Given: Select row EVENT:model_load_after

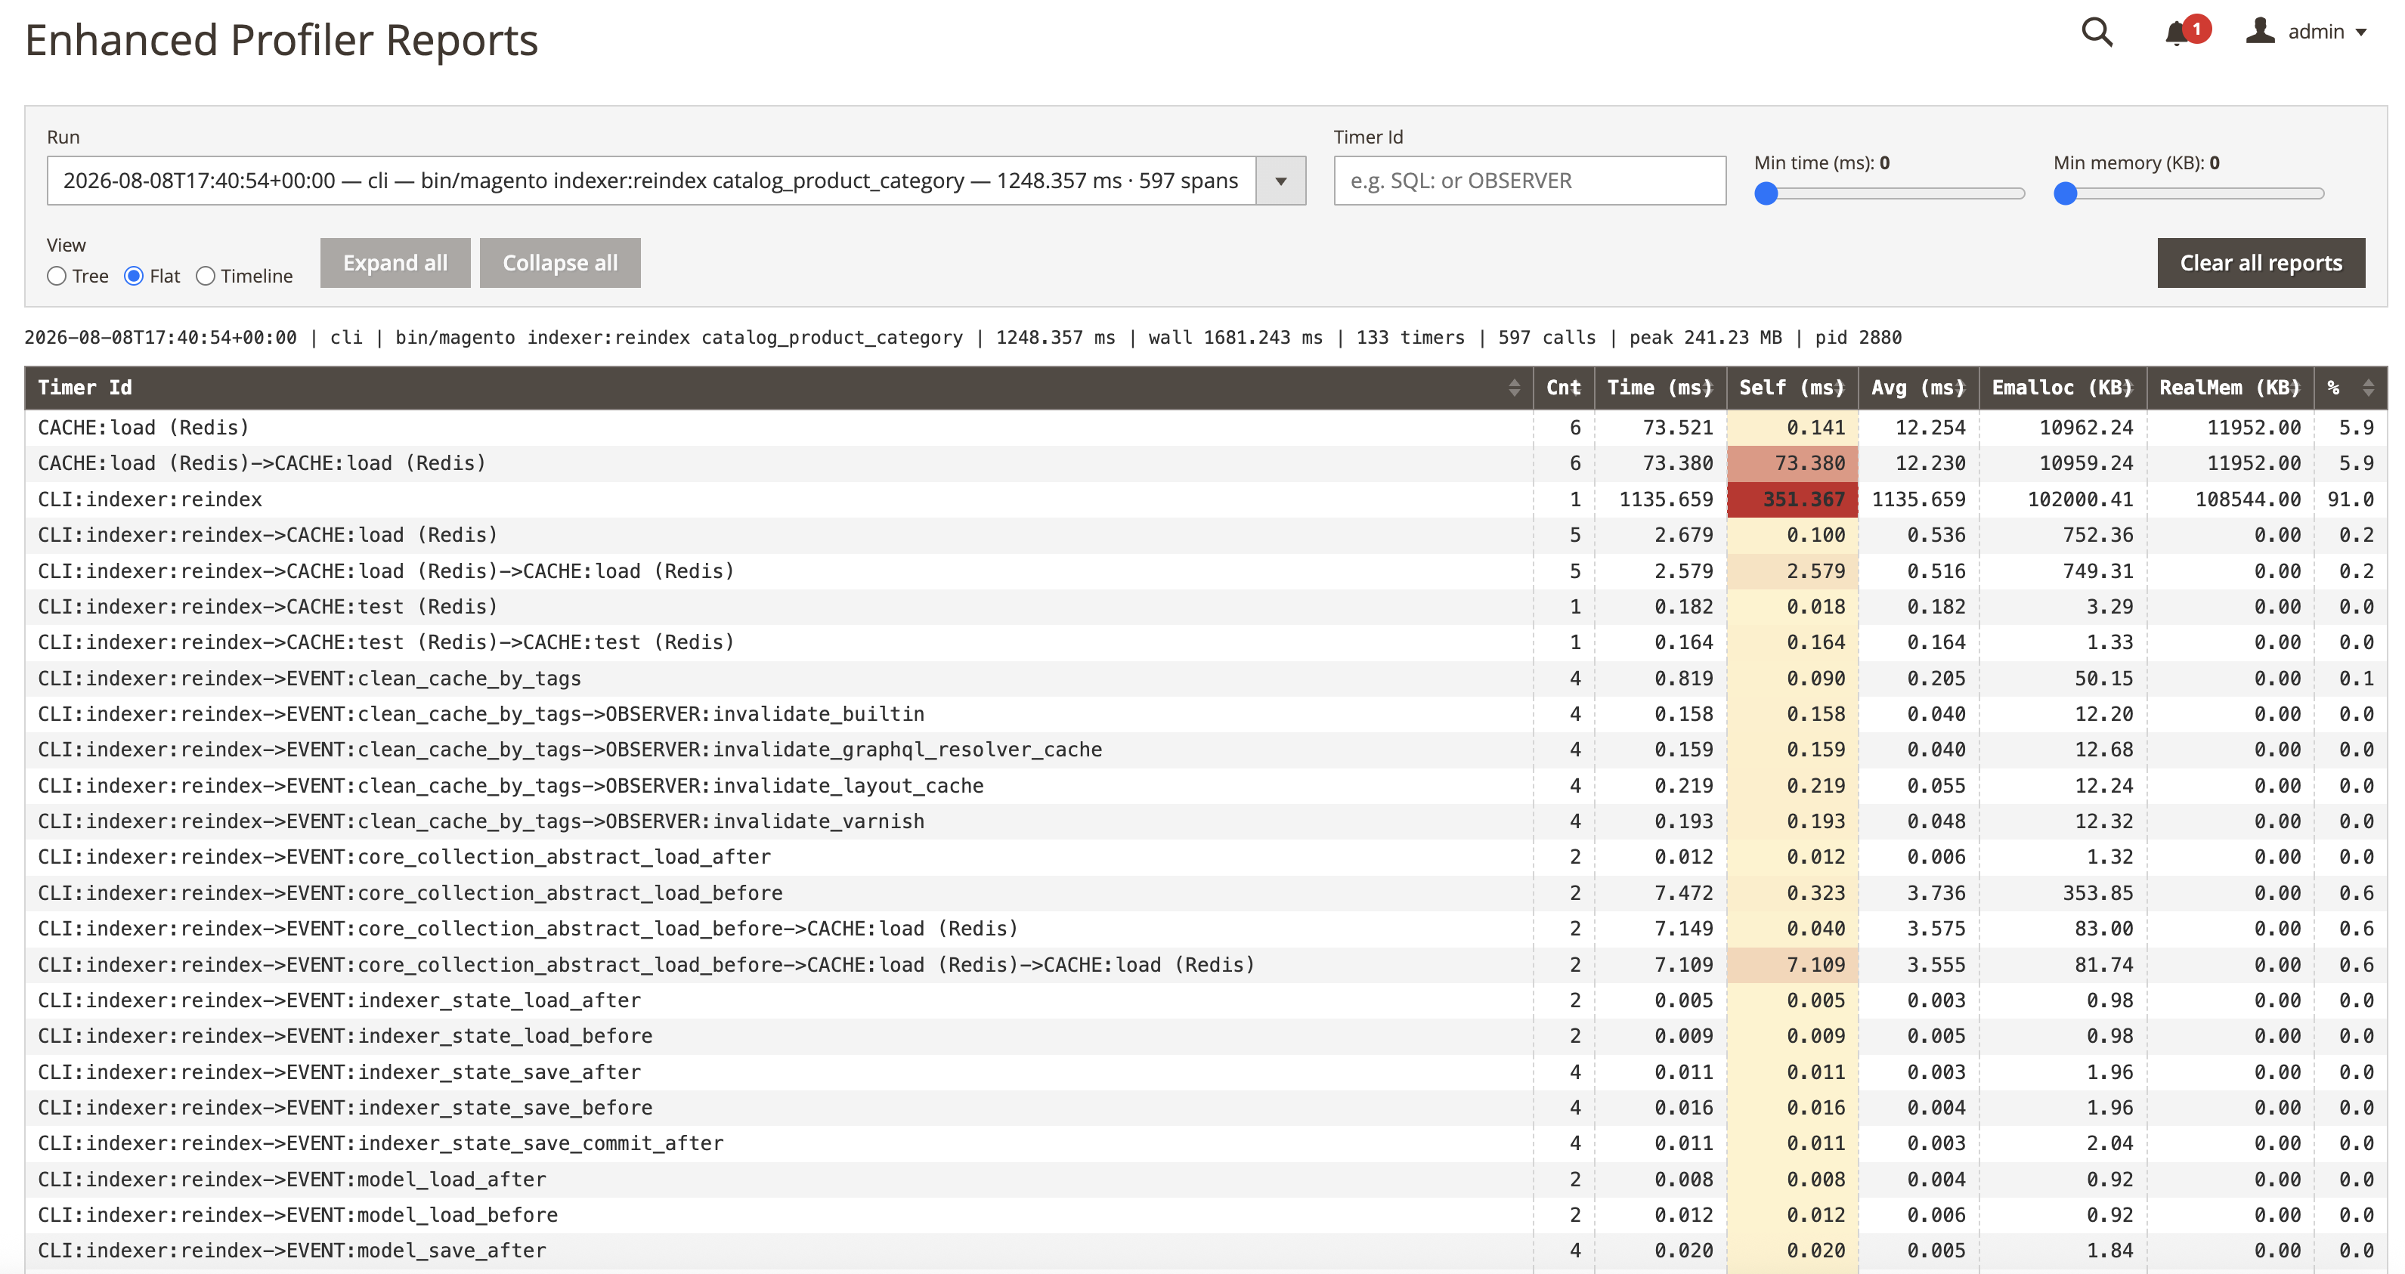Looking at the screenshot, I should click(x=1206, y=1180).
